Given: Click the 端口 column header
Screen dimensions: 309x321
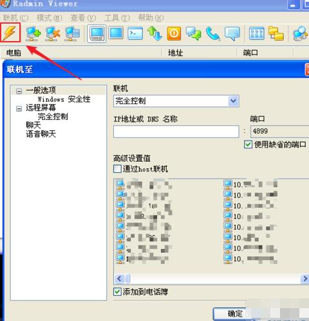Looking at the screenshot, I should [x=265, y=53].
